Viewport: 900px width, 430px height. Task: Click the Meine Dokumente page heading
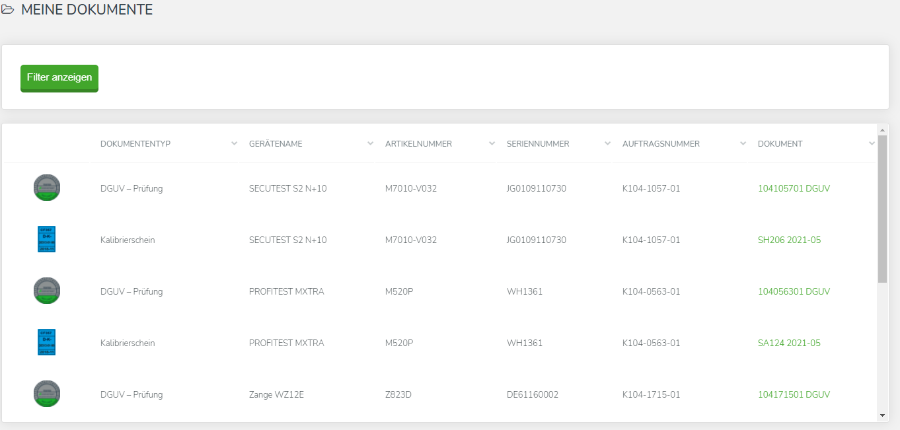pos(87,10)
